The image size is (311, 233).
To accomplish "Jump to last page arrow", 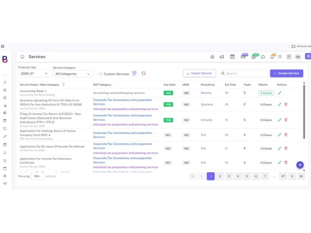I will point(301,176).
